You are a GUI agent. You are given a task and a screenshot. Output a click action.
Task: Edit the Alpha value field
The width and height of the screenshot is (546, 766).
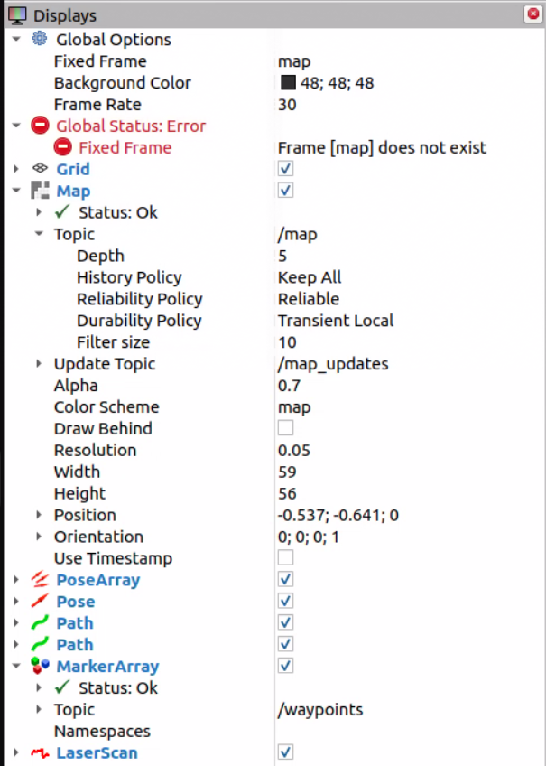pos(406,385)
